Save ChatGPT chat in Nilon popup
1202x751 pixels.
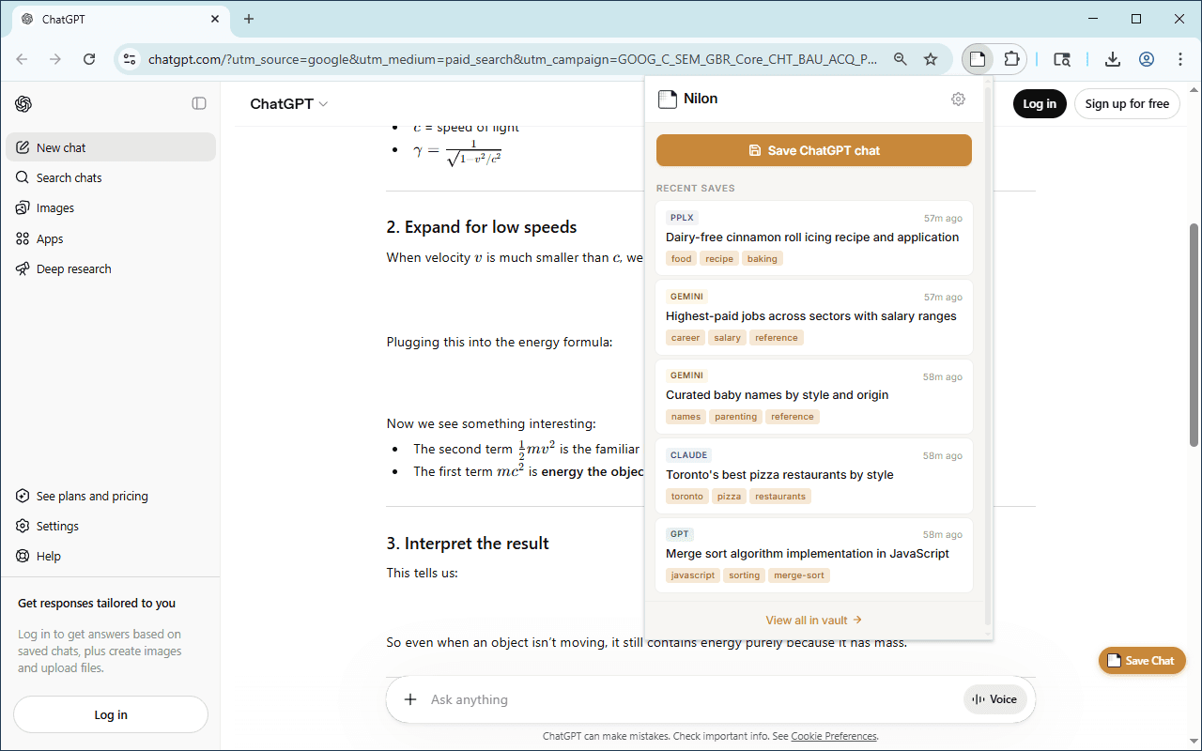(814, 150)
